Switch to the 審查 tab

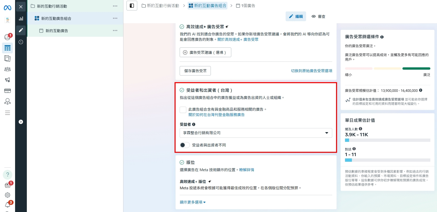318,17
